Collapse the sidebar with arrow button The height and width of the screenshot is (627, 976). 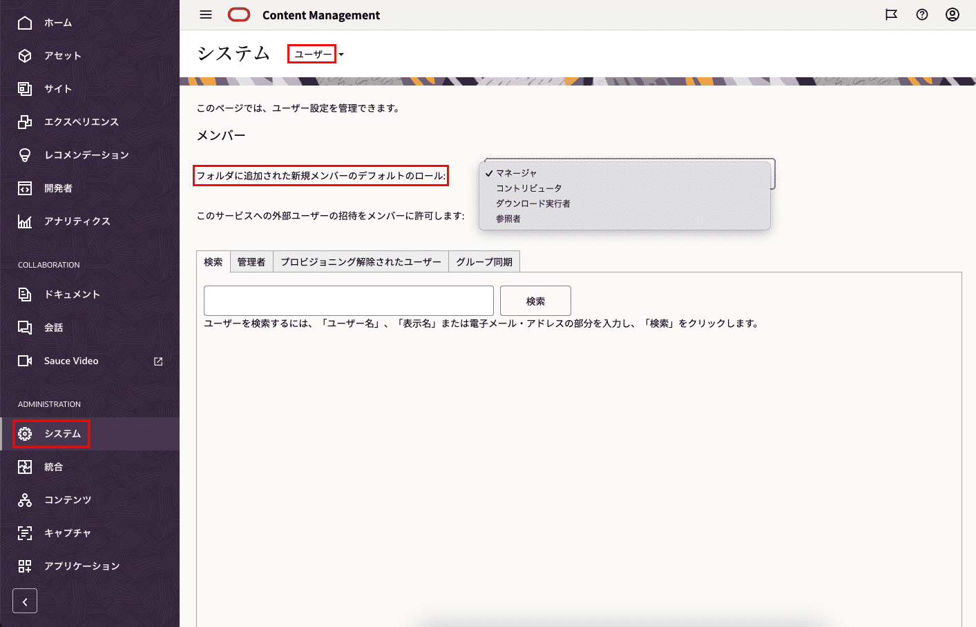pos(25,601)
